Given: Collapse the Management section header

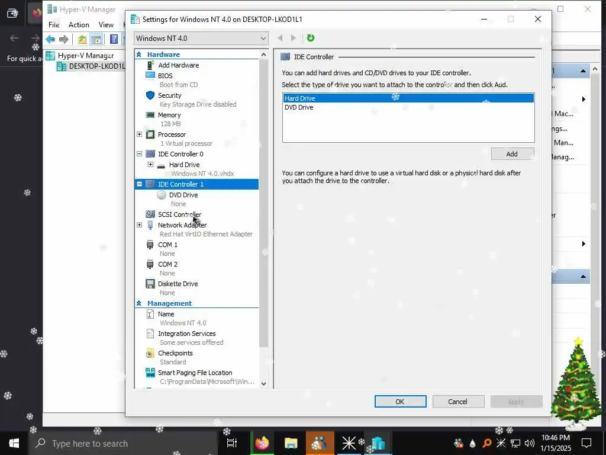Looking at the screenshot, I should tap(138, 303).
